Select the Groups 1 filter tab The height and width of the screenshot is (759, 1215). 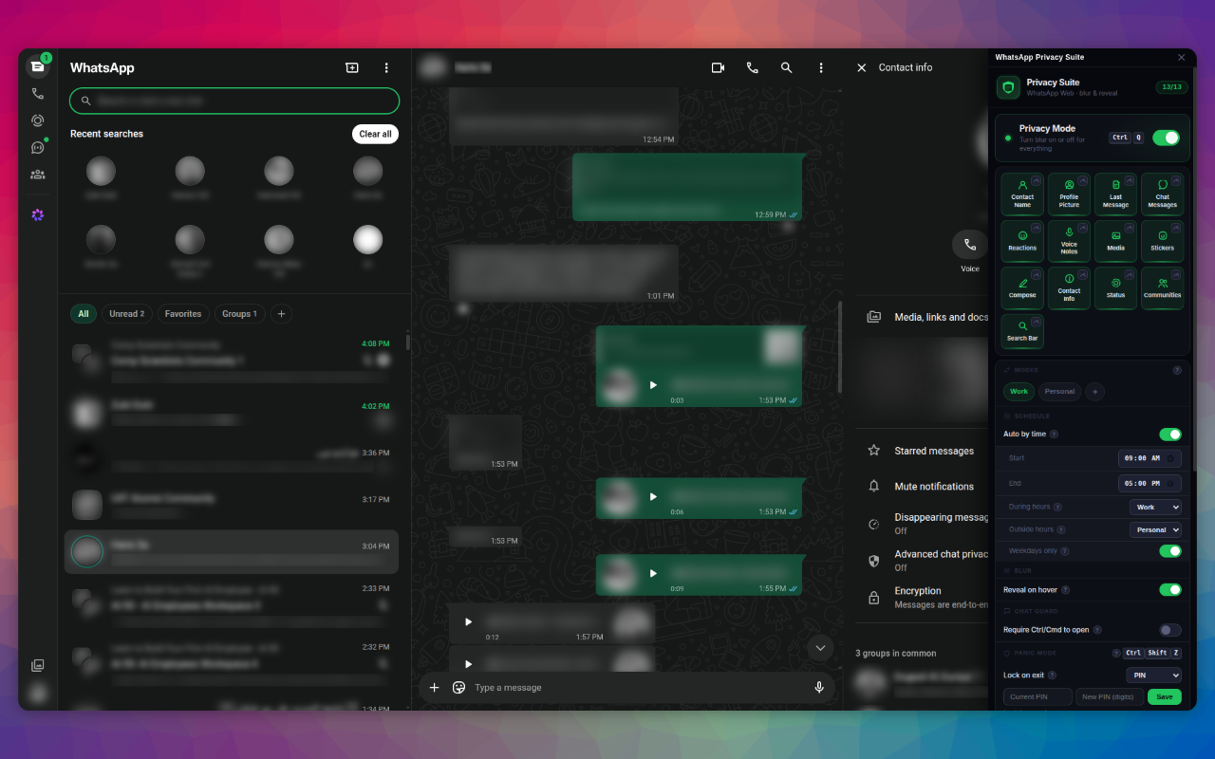click(x=240, y=314)
